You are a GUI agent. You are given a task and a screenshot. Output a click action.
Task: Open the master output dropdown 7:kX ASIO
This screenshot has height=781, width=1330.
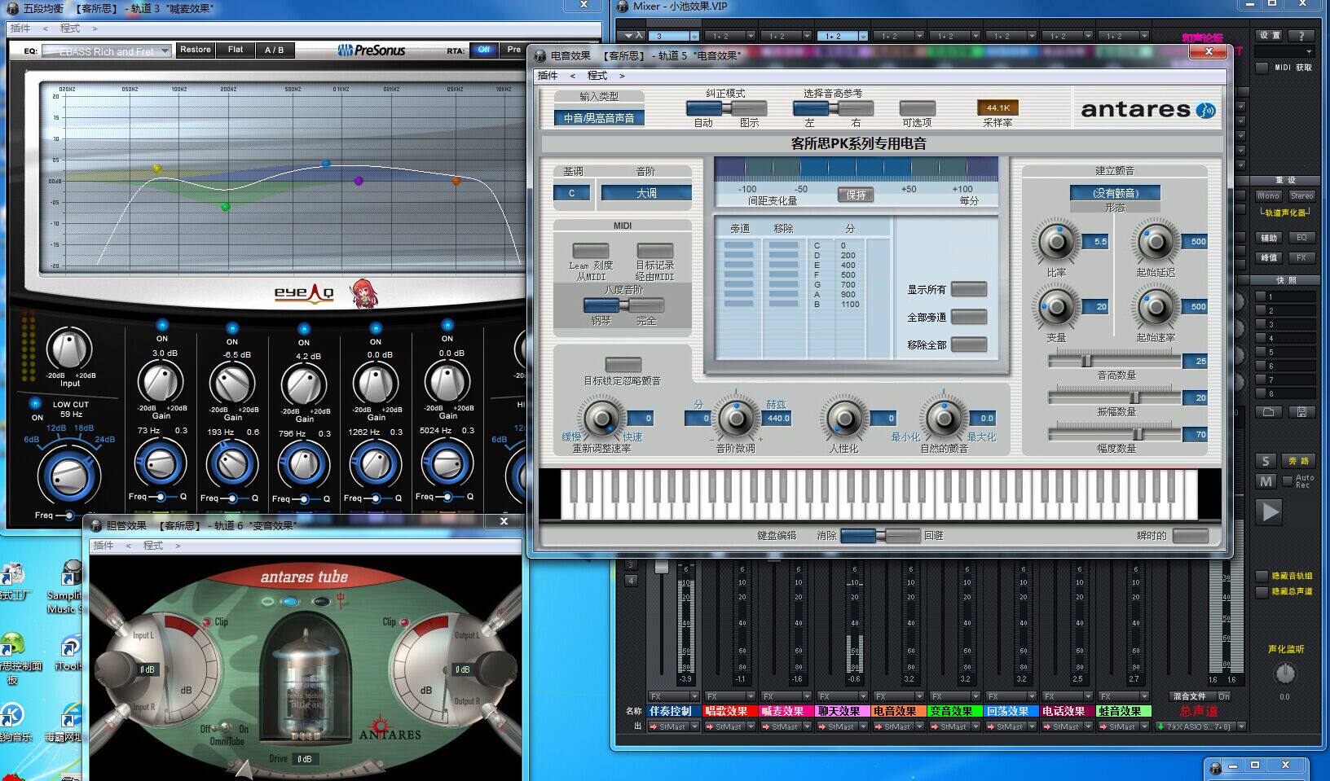click(1200, 726)
